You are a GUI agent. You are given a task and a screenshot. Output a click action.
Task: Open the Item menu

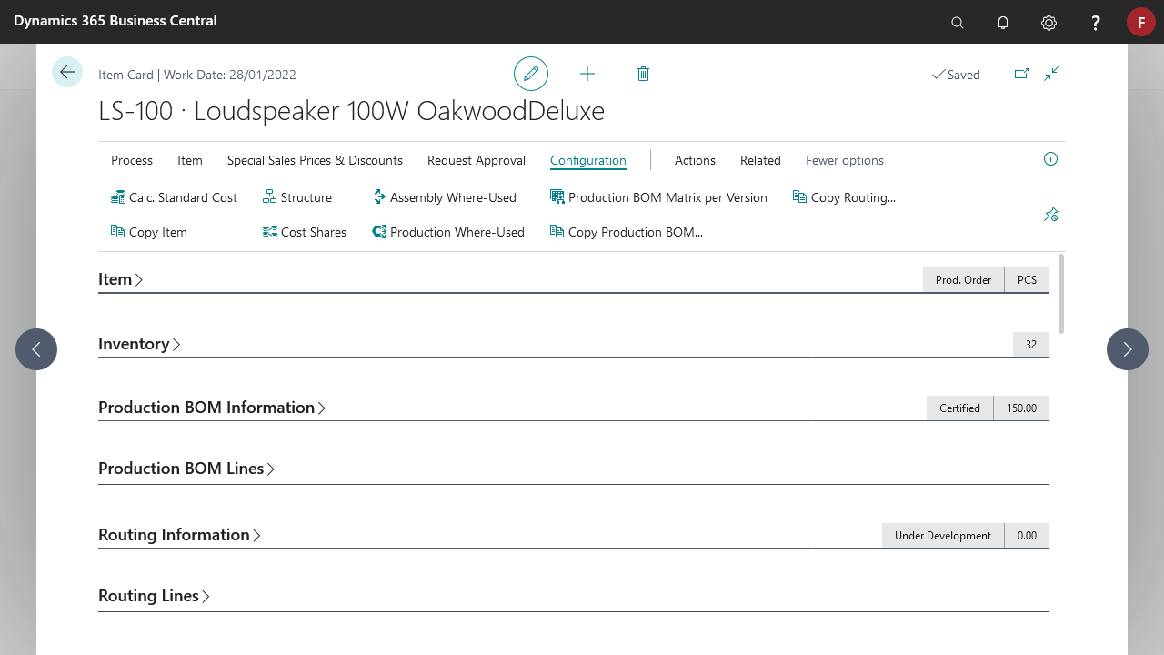coord(190,160)
